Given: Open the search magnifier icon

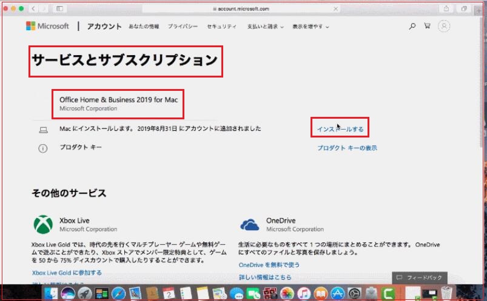Looking at the screenshot, I should pyautogui.click(x=412, y=26).
